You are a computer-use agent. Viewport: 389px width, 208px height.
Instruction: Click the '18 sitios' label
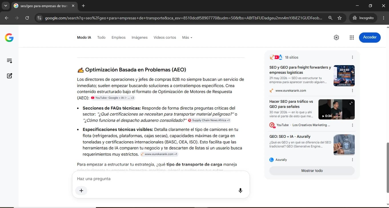tap(292, 57)
